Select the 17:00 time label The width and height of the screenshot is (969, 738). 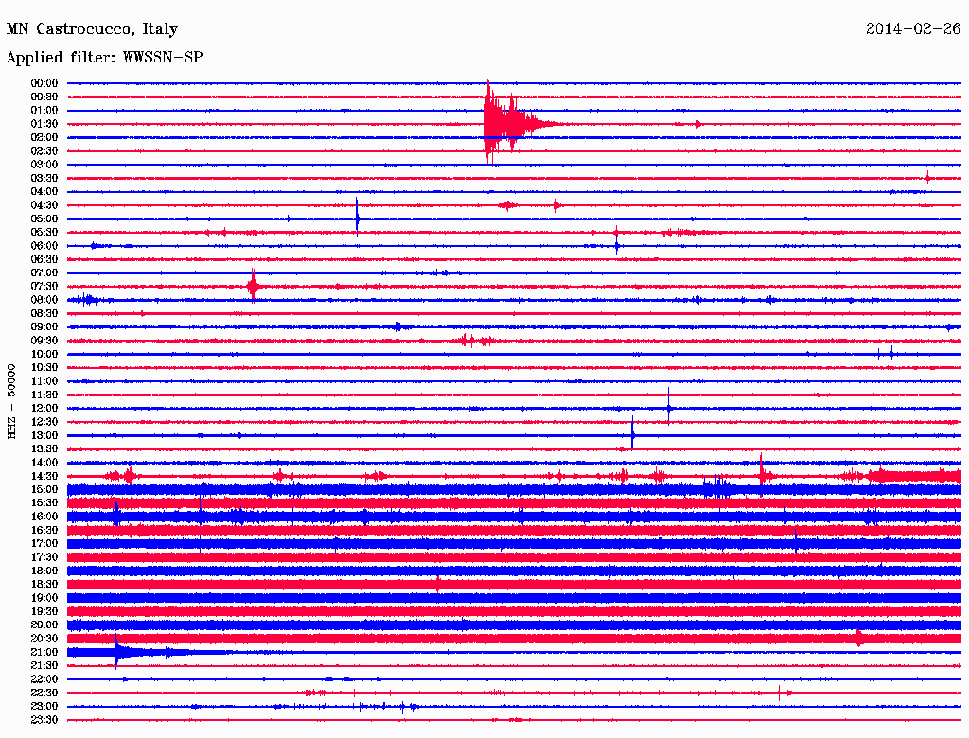tap(44, 544)
